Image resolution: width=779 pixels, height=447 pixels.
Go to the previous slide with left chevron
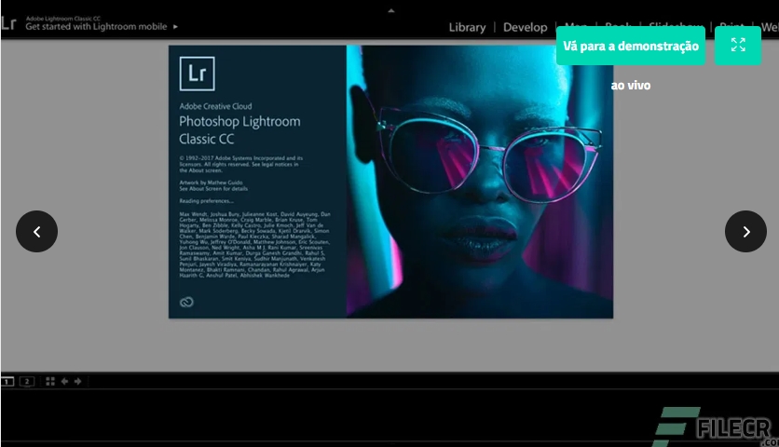click(x=36, y=232)
